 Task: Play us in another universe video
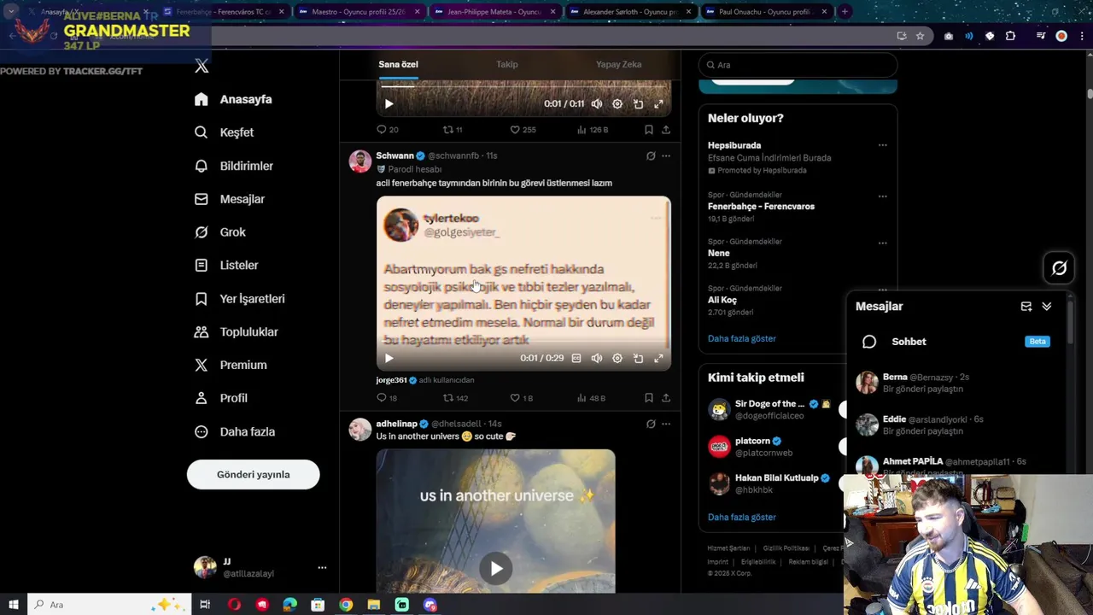[x=496, y=568]
